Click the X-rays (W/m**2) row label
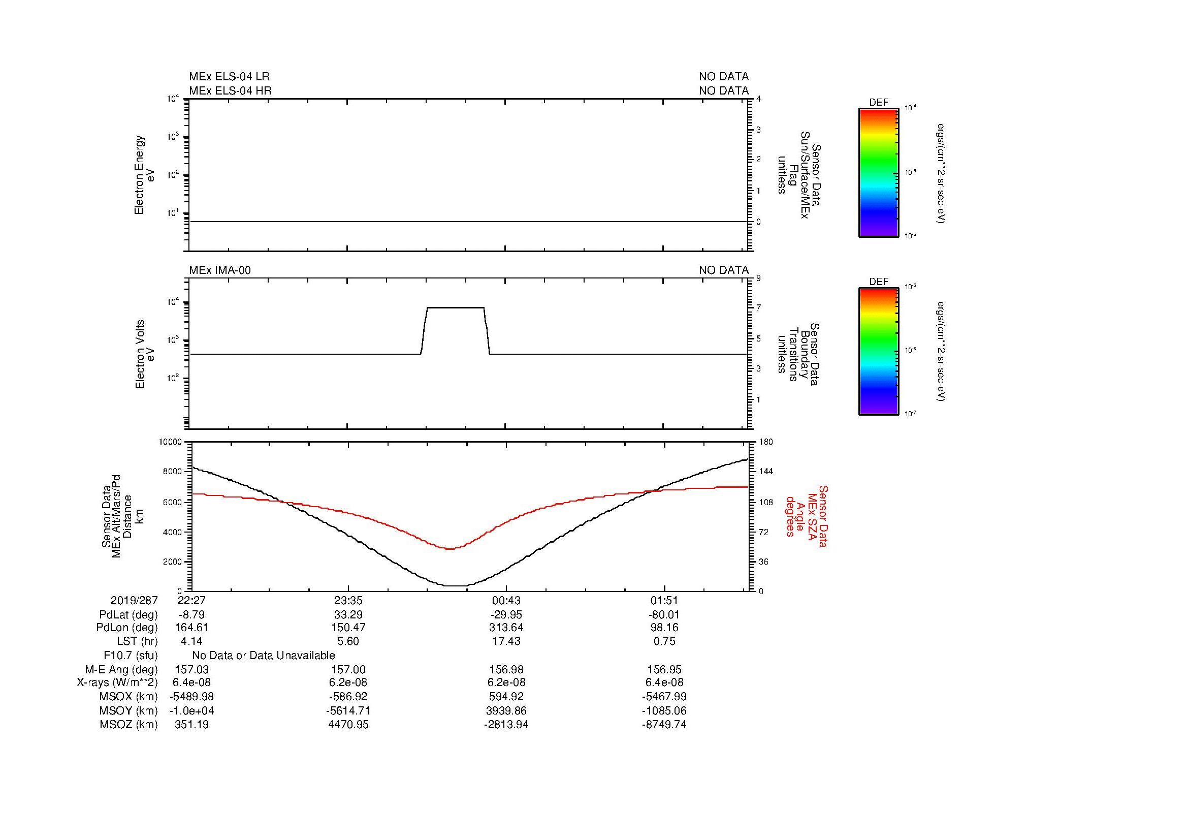The height and width of the screenshot is (840, 1188). (117, 682)
